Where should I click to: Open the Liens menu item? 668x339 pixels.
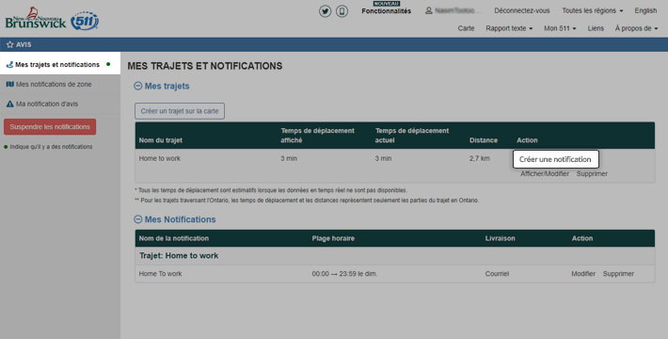pyautogui.click(x=596, y=28)
